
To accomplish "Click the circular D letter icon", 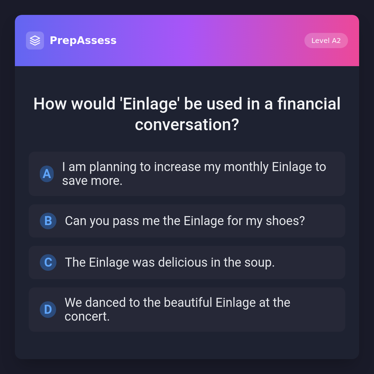I will point(48,310).
